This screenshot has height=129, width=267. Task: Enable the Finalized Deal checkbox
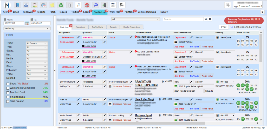tap(8, 97)
